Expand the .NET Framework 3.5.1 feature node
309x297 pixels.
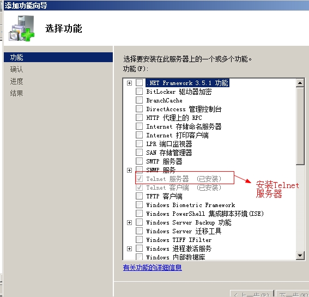pos(129,83)
